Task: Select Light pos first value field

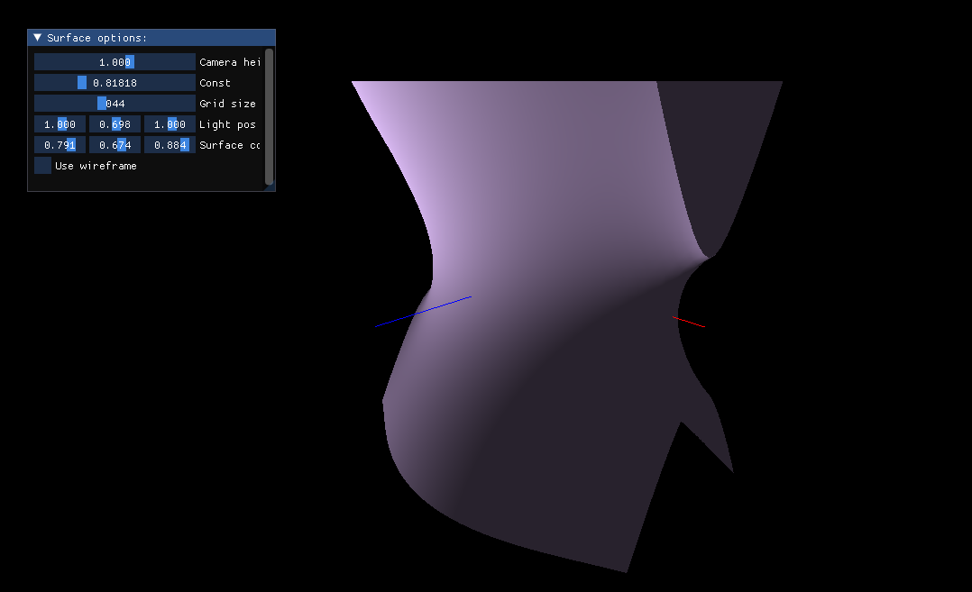Action: pyautogui.click(x=60, y=124)
